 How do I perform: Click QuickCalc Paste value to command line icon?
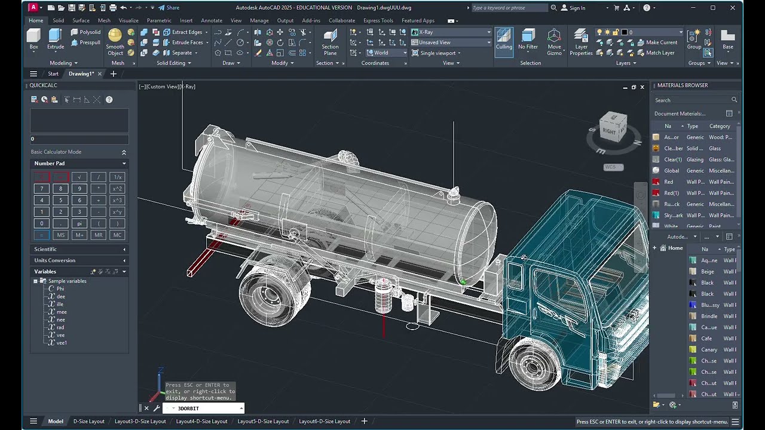point(54,100)
